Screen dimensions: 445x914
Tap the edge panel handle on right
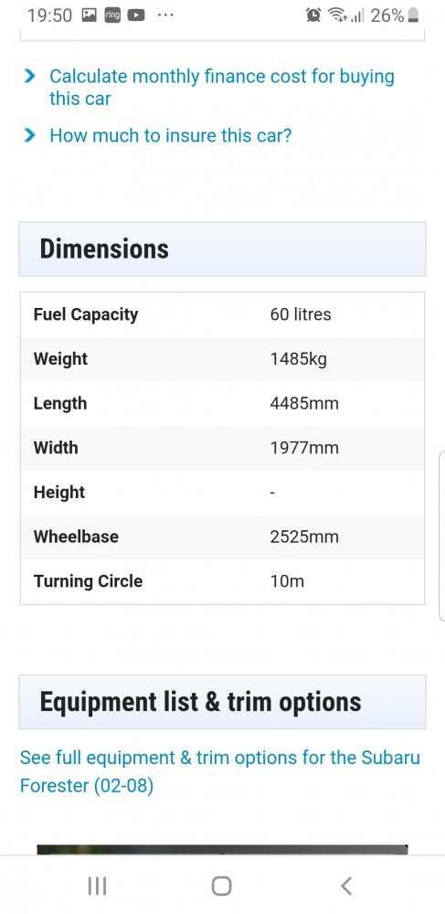441,535
